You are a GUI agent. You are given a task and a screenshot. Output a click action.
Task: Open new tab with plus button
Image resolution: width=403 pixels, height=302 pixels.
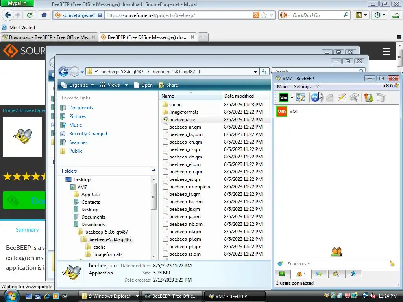tap(203, 37)
